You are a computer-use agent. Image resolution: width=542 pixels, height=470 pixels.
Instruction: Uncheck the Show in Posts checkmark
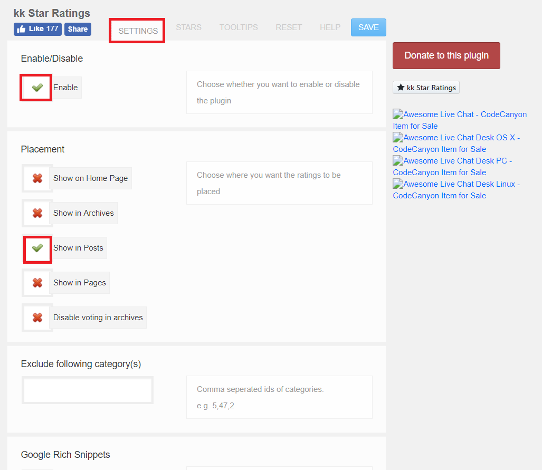(x=37, y=248)
